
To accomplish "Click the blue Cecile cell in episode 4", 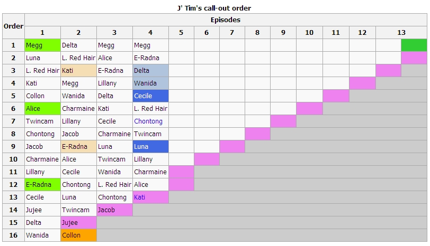I will coord(150,96).
